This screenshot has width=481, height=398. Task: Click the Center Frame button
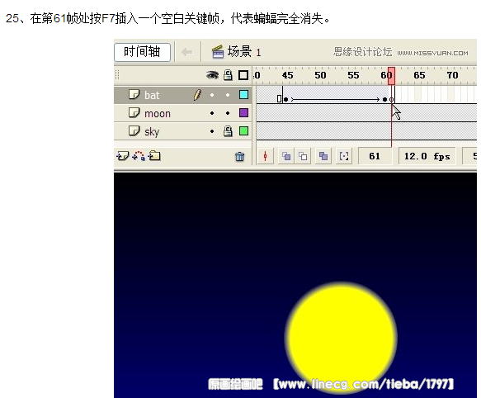click(265, 156)
